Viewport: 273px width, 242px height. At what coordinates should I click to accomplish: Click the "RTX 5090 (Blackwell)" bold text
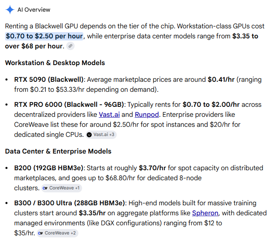(49, 80)
